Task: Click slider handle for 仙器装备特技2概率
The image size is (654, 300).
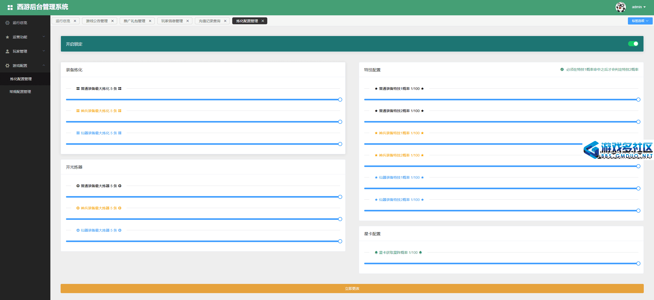Action: click(x=638, y=211)
